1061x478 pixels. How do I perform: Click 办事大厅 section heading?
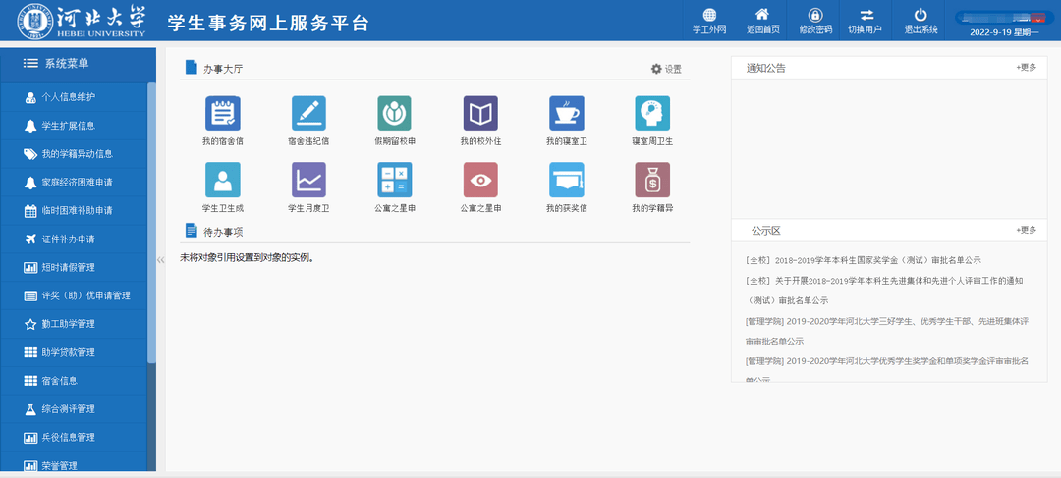(223, 68)
